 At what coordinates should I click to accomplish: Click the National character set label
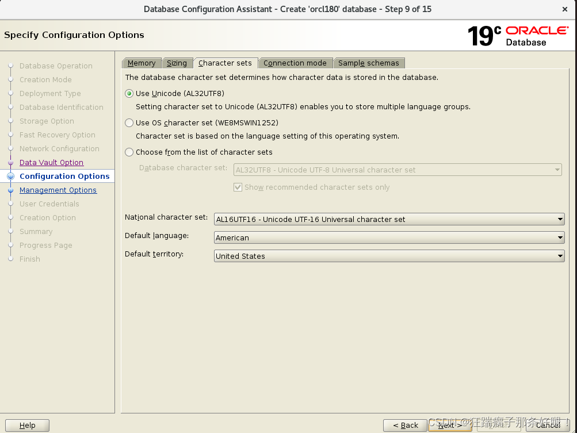166,217
